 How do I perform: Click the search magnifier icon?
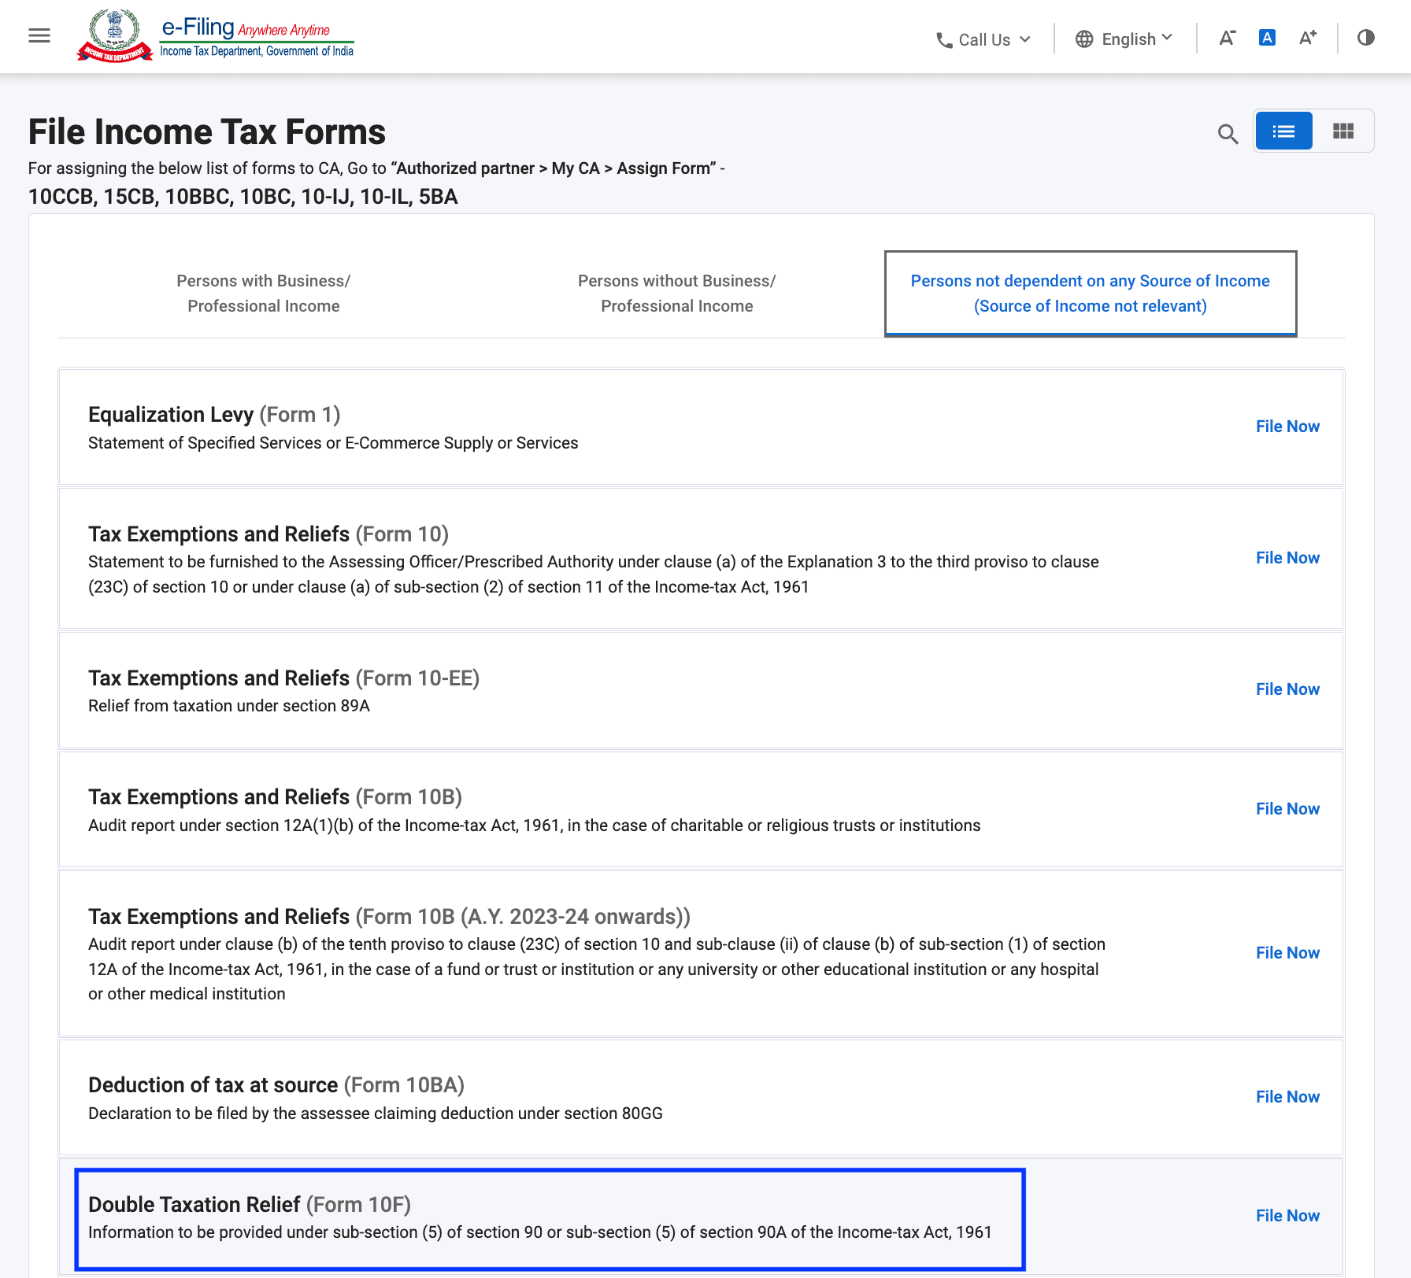pos(1228,134)
